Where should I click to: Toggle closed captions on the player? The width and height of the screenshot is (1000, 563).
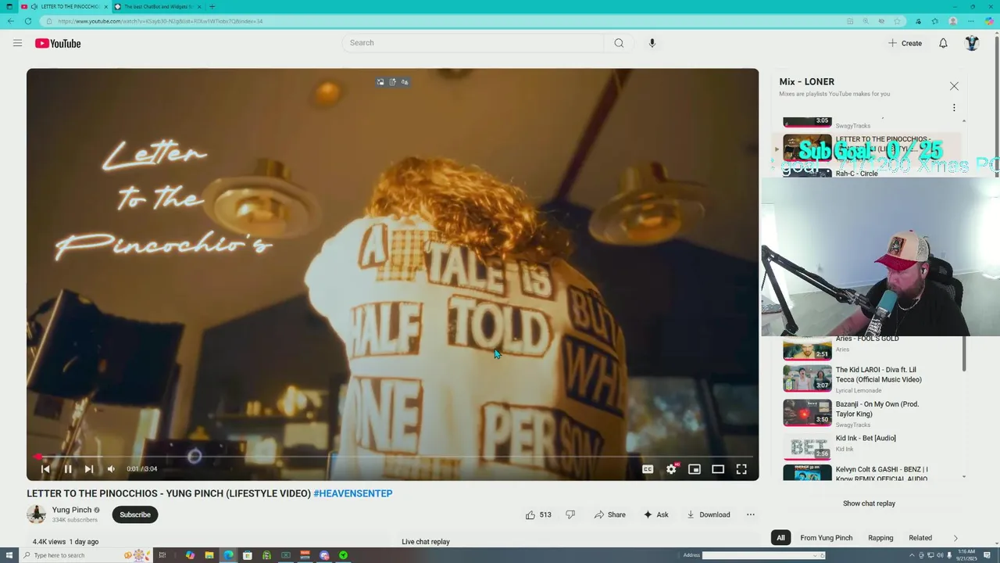(648, 469)
